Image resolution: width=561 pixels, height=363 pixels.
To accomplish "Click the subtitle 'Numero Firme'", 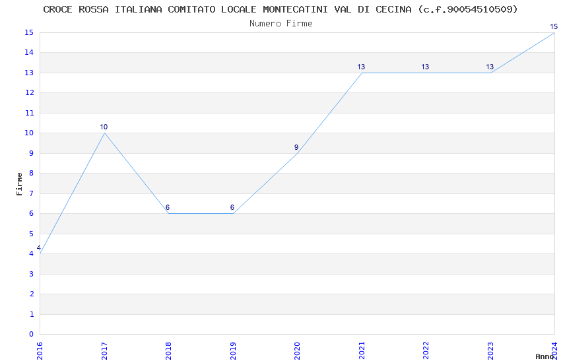I will tap(281, 24).
